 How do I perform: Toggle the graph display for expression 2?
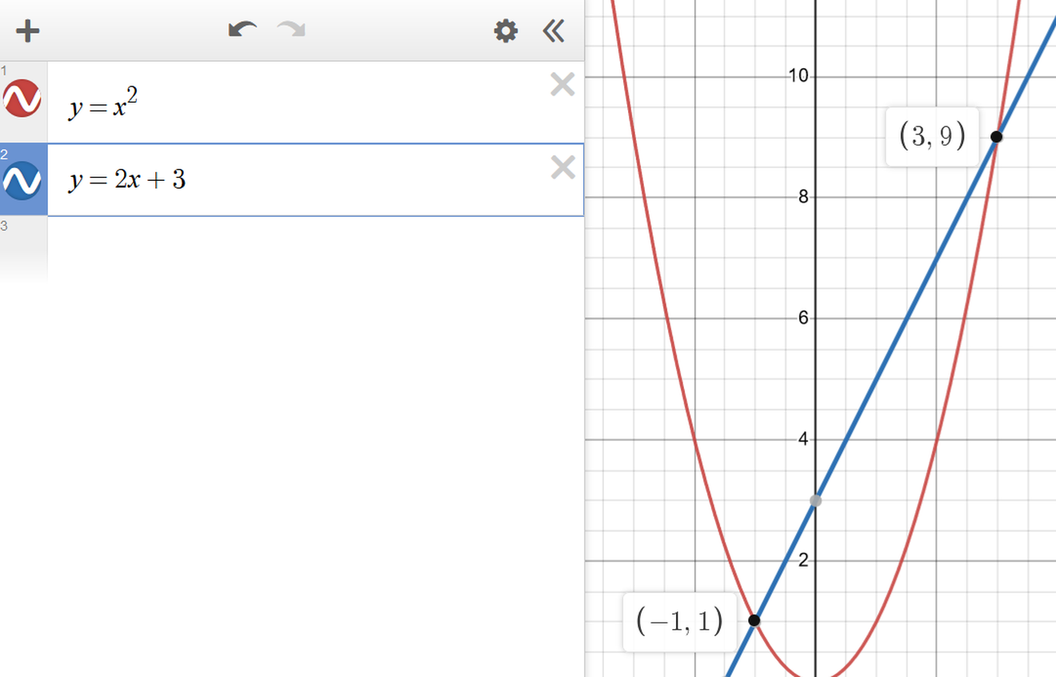tap(22, 181)
